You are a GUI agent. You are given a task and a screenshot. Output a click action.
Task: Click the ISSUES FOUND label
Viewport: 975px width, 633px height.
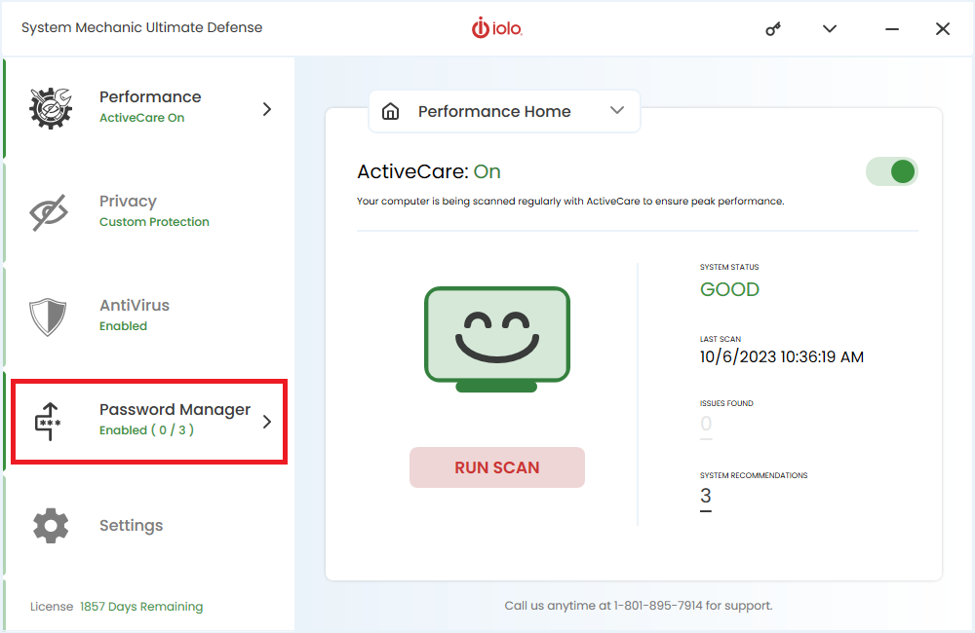coord(726,403)
